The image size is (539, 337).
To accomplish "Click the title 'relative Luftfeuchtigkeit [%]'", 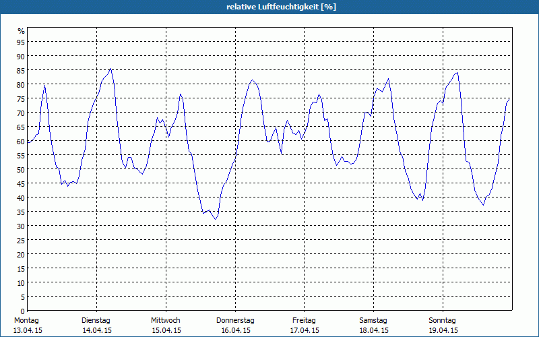I will pyautogui.click(x=281, y=7).
